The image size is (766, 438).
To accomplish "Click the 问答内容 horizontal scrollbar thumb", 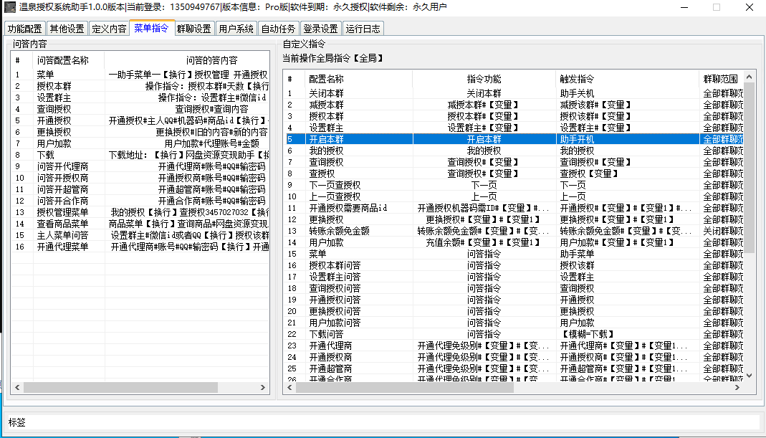I will pos(118,387).
